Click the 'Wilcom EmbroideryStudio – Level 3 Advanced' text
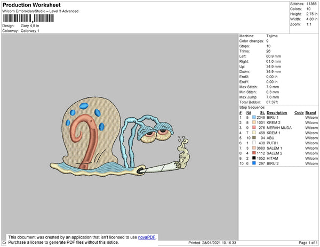 41,11
